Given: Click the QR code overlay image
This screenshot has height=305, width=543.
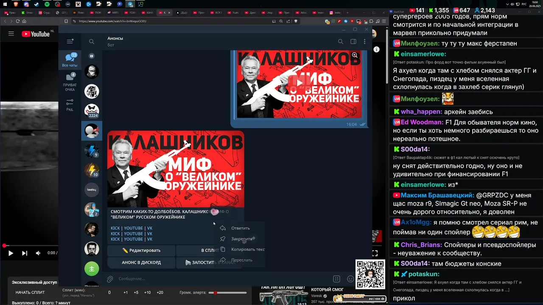Looking at the screenshot, I should point(370,274).
